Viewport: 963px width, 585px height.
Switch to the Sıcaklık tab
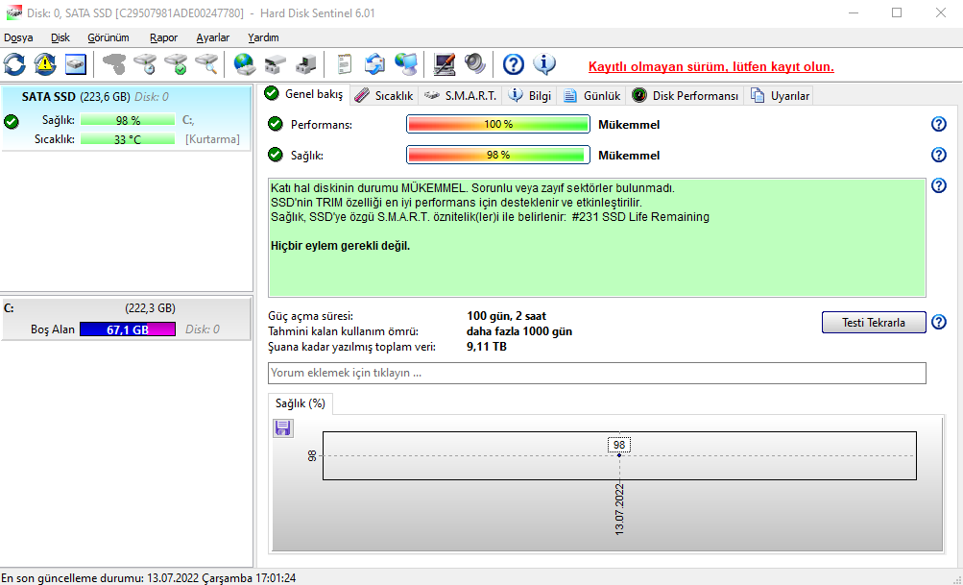tap(384, 96)
